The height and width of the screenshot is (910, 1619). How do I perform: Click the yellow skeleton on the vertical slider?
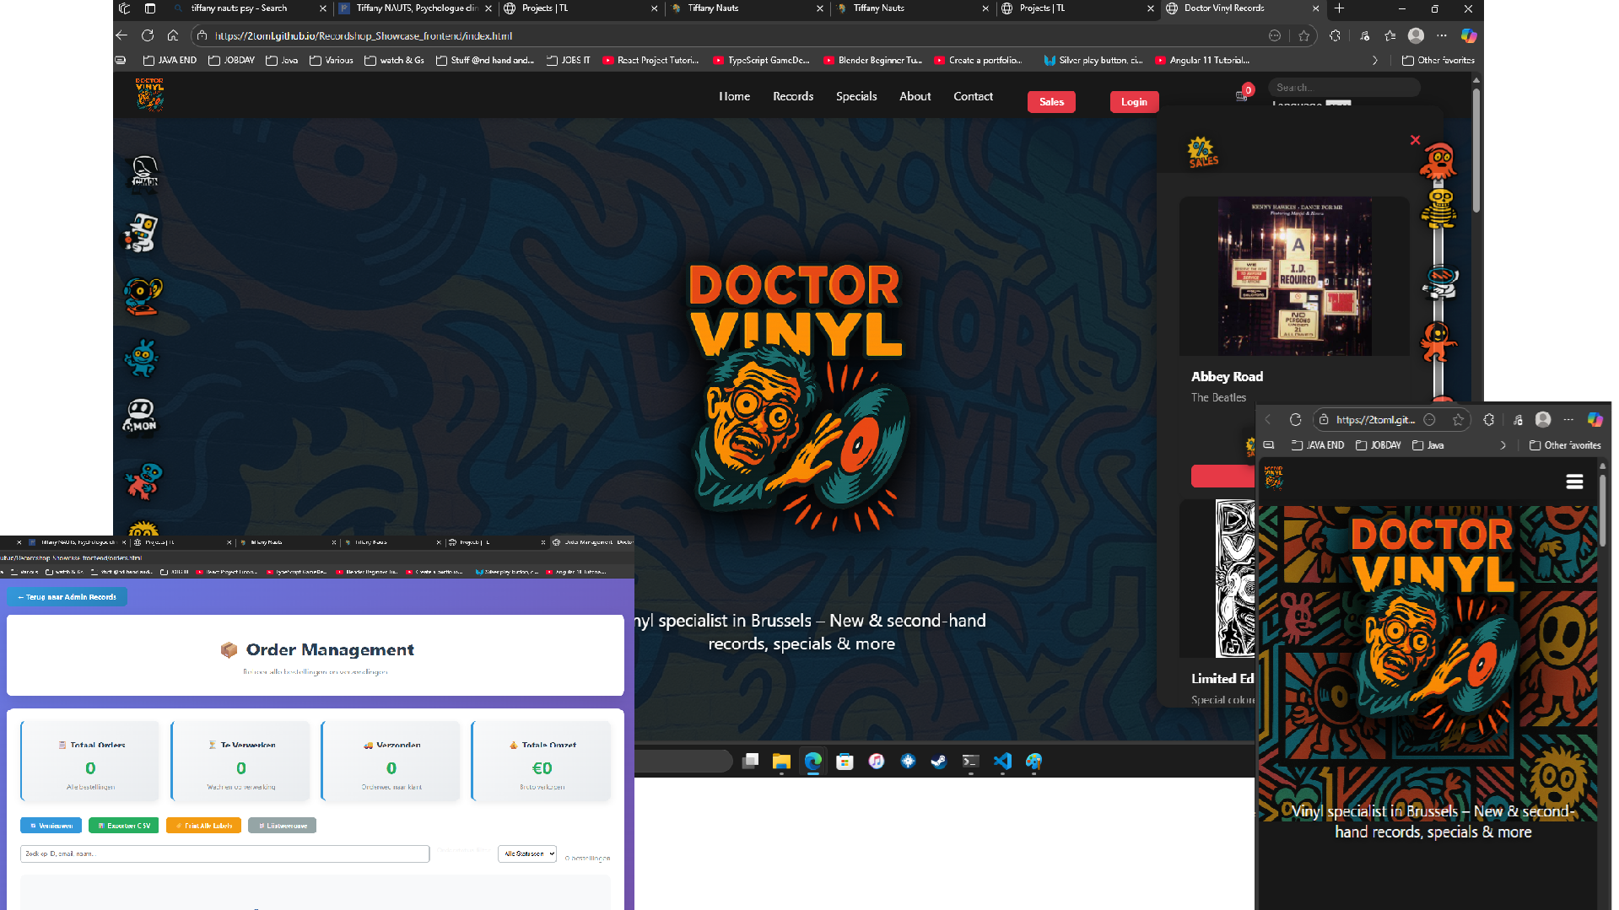[x=1439, y=208]
